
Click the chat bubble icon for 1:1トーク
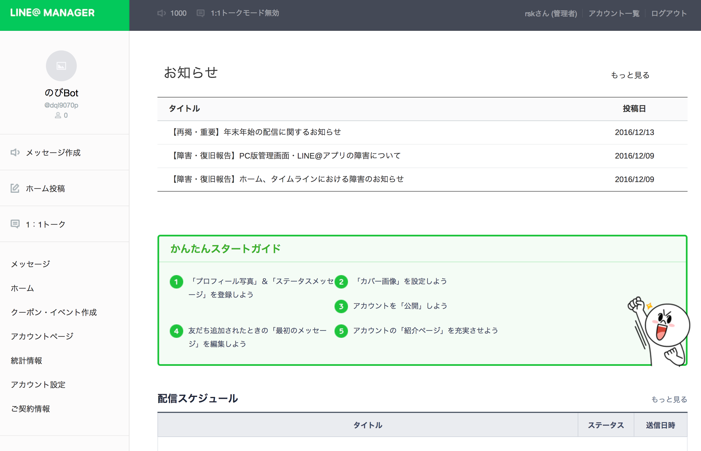click(x=15, y=224)
